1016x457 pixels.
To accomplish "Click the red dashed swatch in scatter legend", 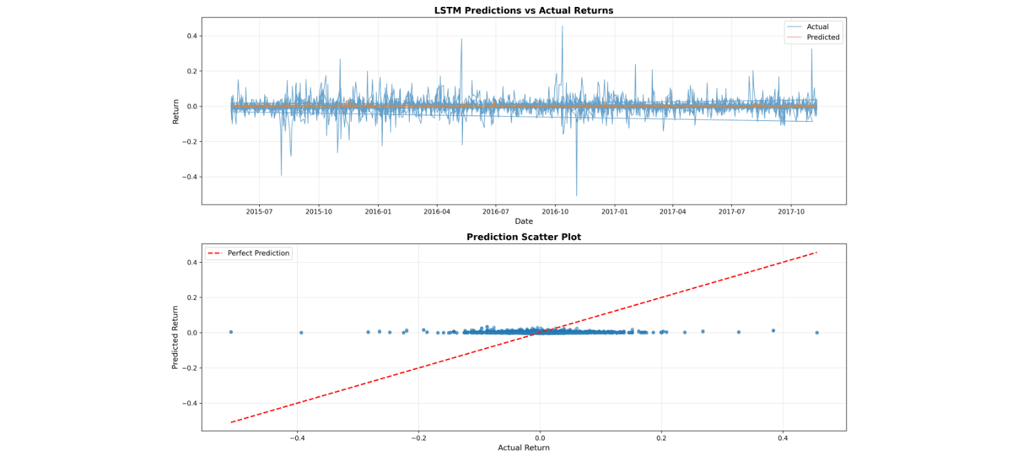I will (x=216, y=253).
